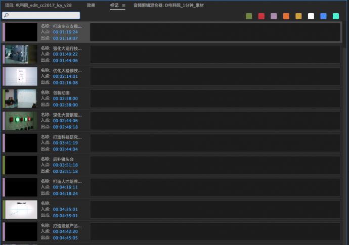Focus the markers search field
The height and width of the screenshot is (245, 349).
(x=41, y=15)
